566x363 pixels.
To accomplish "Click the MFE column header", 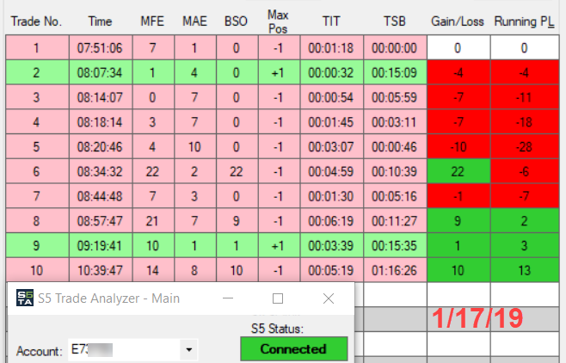I will (x=152, y=22).
